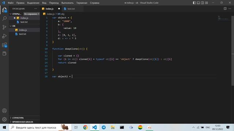The width and height of the screenshot is (234, 131).
Task: Open the Accounts menu icon
Action: point(4,111)
